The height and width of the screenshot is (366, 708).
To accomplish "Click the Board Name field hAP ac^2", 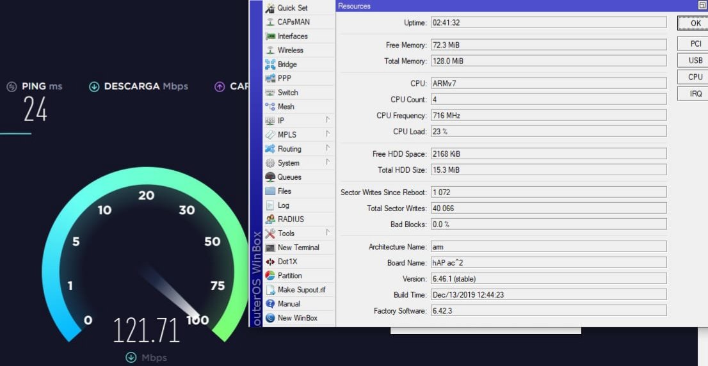I will (549, 262).
